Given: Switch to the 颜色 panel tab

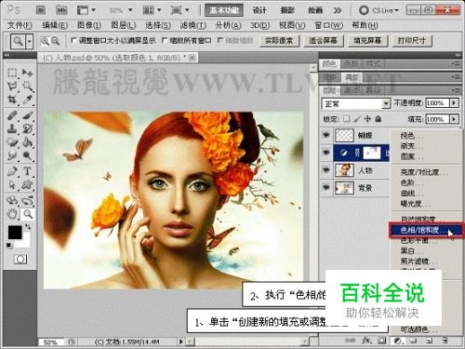Looking at the screenshot, I should click(329, 63).
